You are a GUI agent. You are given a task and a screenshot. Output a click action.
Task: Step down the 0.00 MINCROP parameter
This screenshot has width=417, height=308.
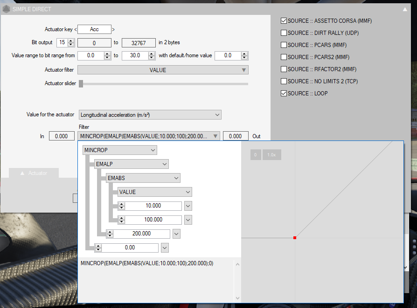coord(98,249)
